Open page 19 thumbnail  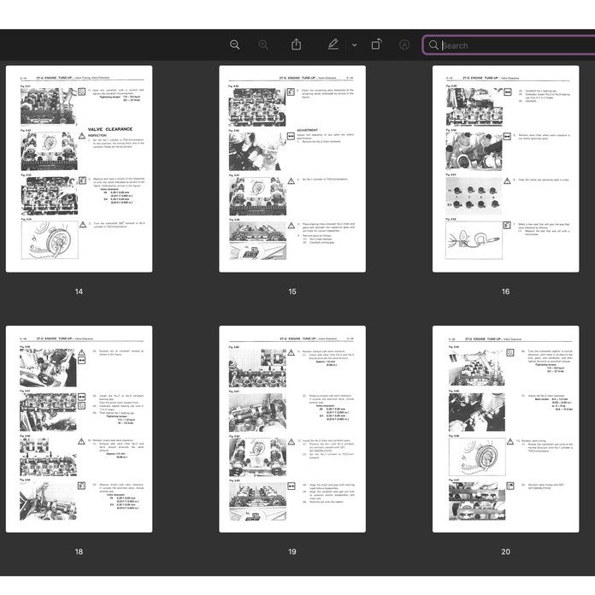point(292,429)
